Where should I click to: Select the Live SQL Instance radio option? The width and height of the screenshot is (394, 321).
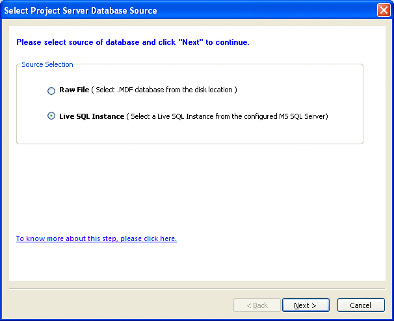(x=51, y=116)
